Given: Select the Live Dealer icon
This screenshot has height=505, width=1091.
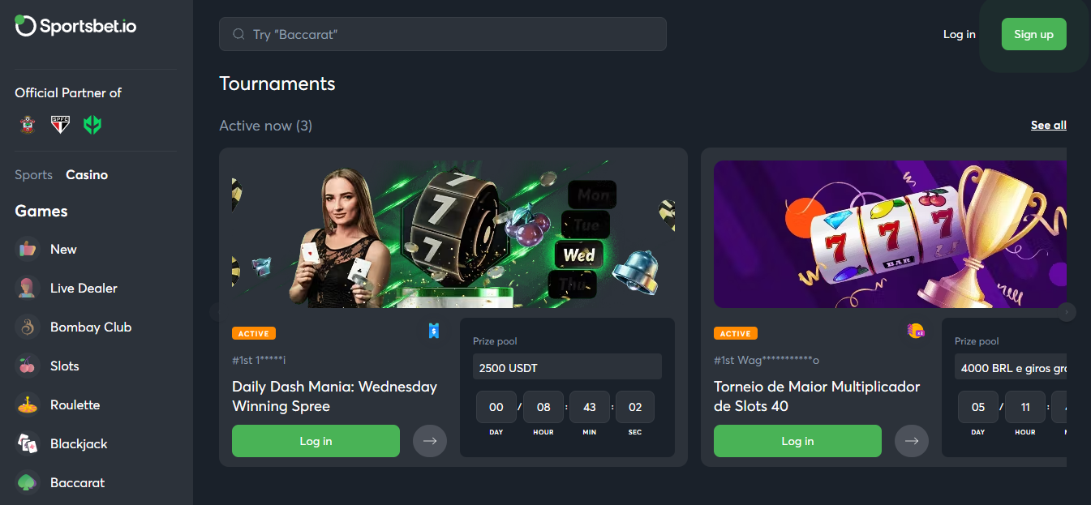Looking at the screenshot, I should coord(28,289).
